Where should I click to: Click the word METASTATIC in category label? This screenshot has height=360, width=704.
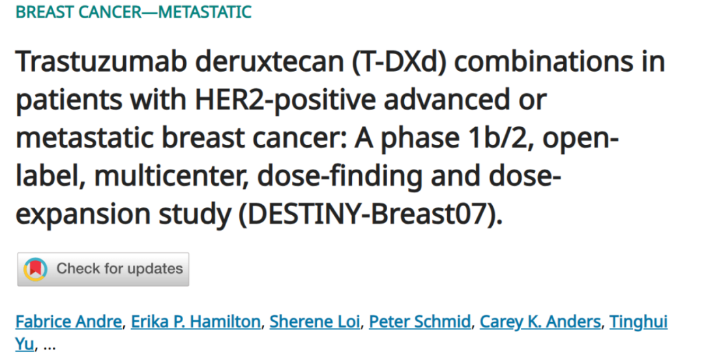tap(197, 12)
